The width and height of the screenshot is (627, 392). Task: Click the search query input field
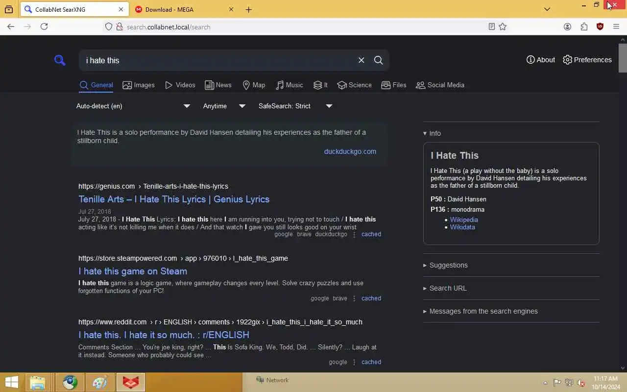pyautogui.click(x=218, y=60)
